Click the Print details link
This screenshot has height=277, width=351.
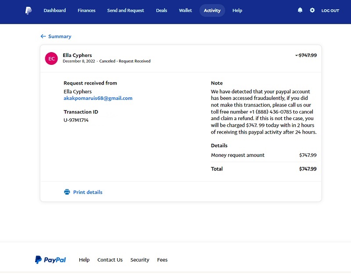coord(88,192)
